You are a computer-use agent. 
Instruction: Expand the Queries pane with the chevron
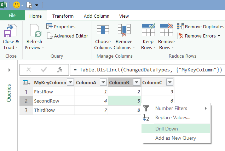[9, 70]
